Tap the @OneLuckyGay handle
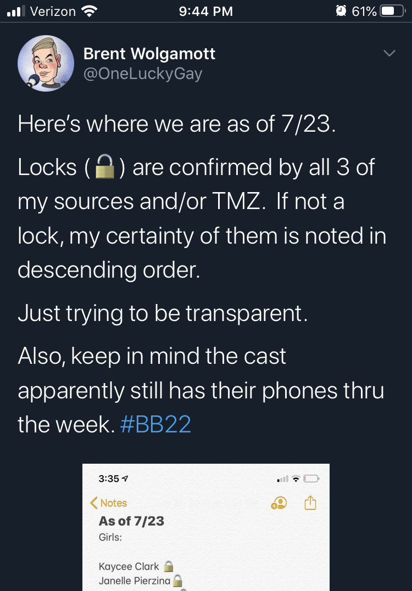The image size is (412, 591). (143, 74)
